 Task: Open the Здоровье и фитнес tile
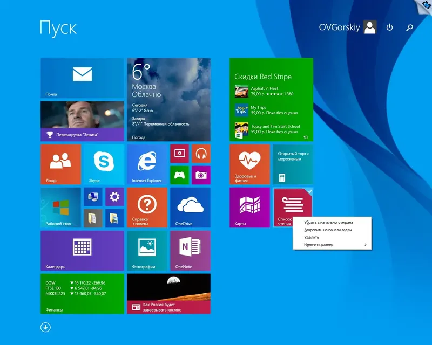coord(250,164)
